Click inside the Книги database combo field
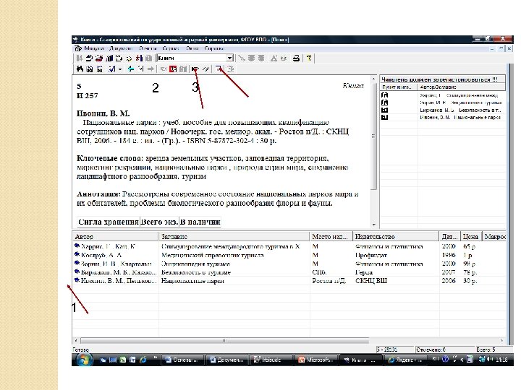The image size is (521, 390). (192, 58)
